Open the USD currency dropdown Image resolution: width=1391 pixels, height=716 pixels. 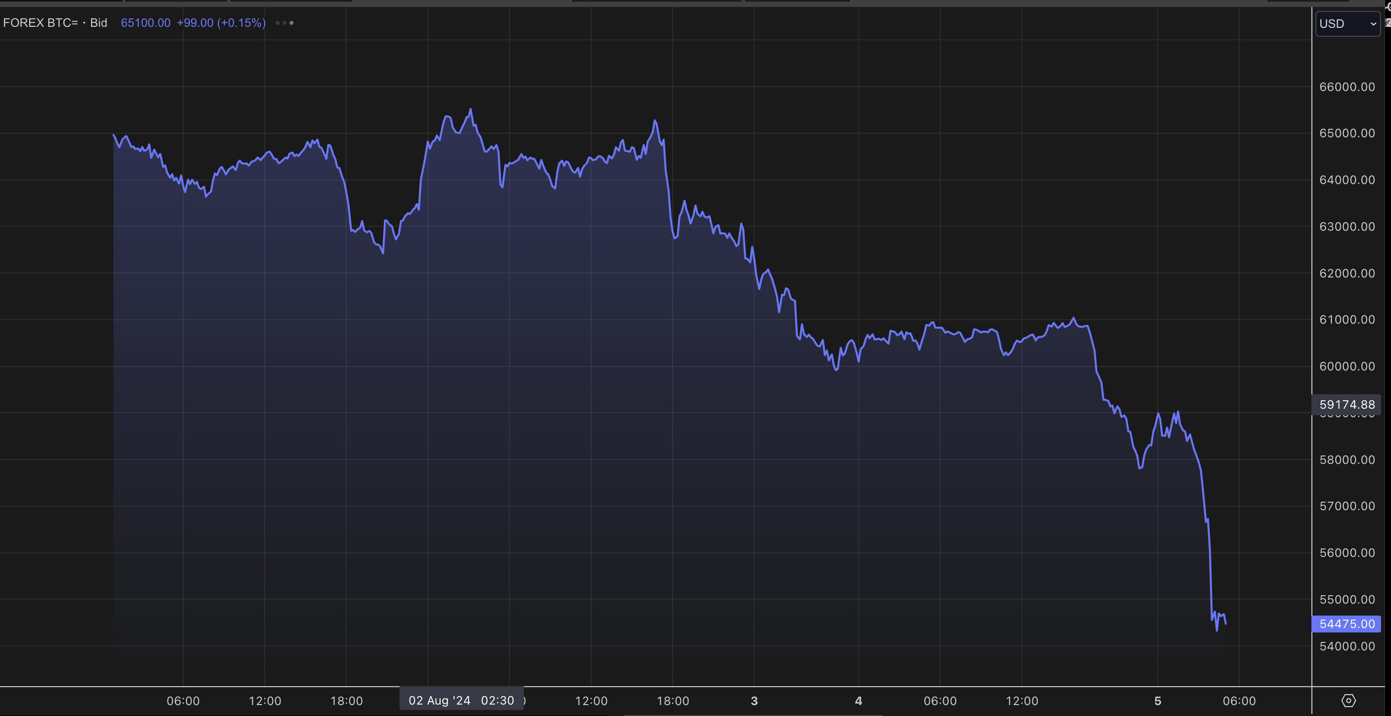tap(1347, 24)
